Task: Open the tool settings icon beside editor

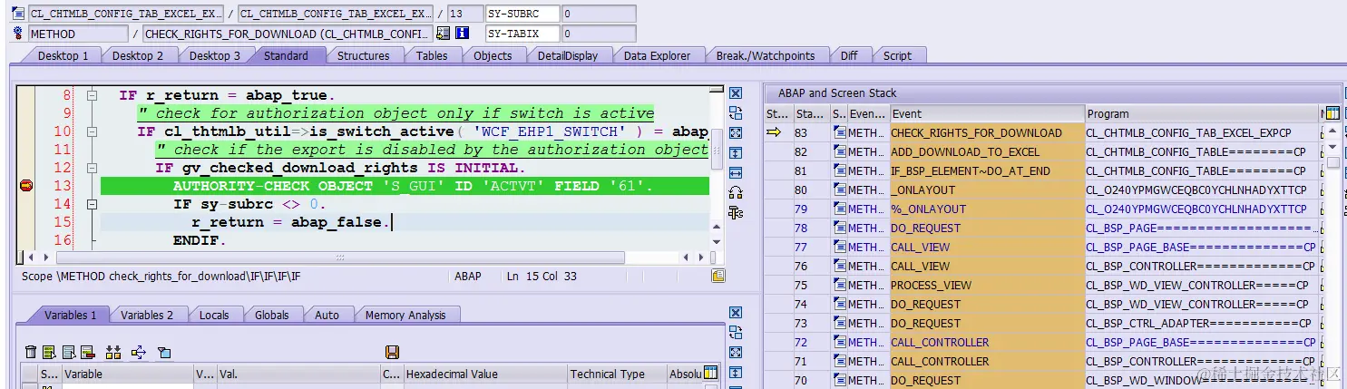Action: 736,212
